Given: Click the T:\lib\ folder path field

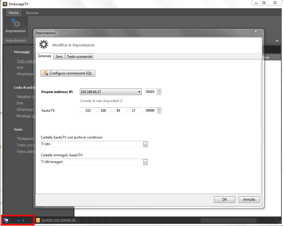Looking at the screenshot, I should 92,144.
